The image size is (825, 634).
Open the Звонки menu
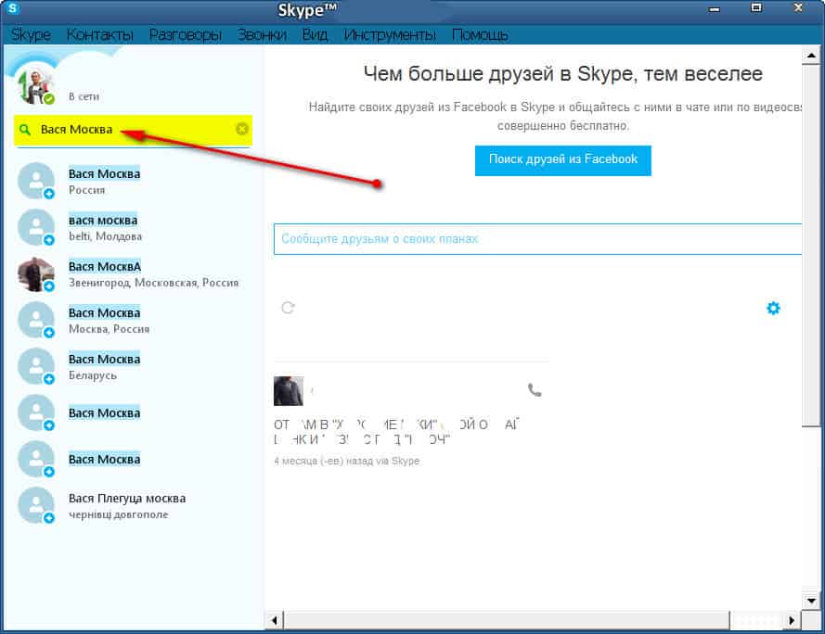(262, 34)
